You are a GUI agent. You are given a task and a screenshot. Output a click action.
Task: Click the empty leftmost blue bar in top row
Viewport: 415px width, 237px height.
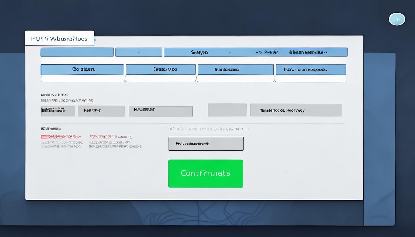[x=77, y=52]
